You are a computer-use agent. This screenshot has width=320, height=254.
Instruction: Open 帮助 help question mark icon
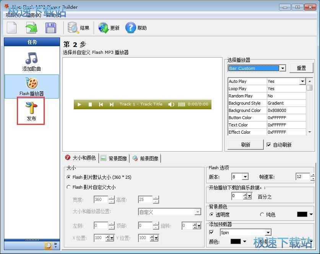click(x=136, y=28)
